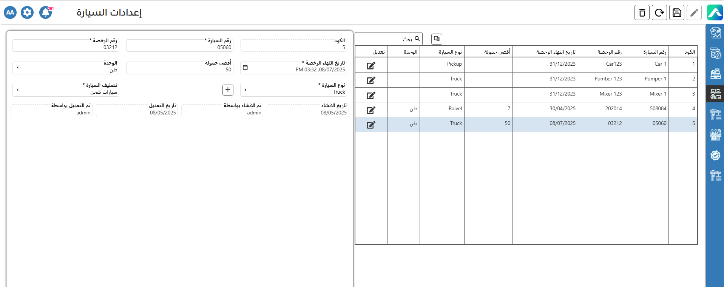
Task: Click the plus button to add vehicle type
Action: click(x=228, y=90)
